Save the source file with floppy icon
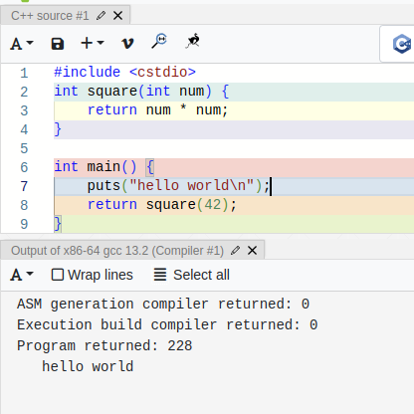Screen dimensions: 414x414 point(58,44)
